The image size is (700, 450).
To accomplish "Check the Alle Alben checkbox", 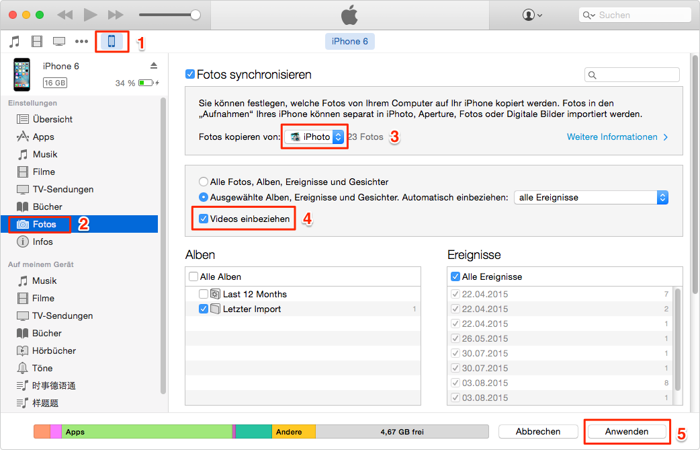I will point(193,276).
